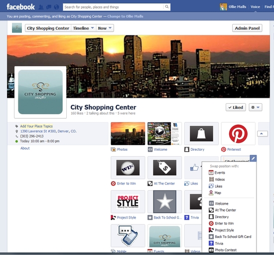Open the About link

[25, 148]
